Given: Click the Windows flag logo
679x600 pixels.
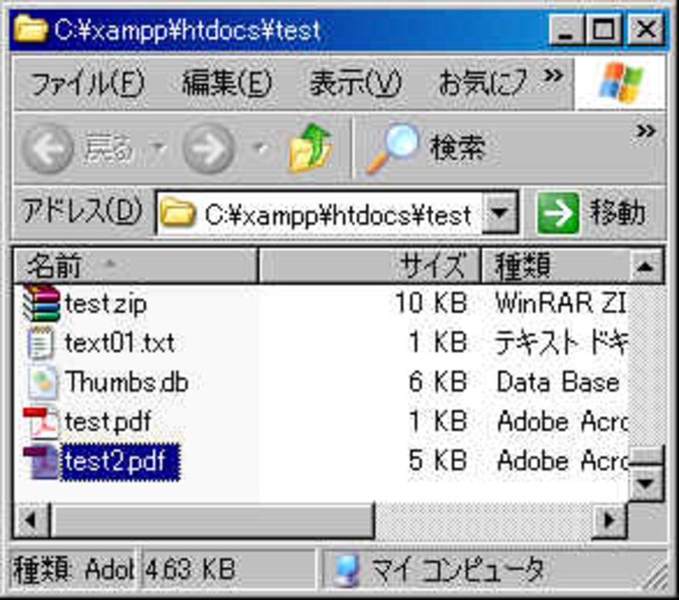Looking at the screenshot, I should point(621,81).
